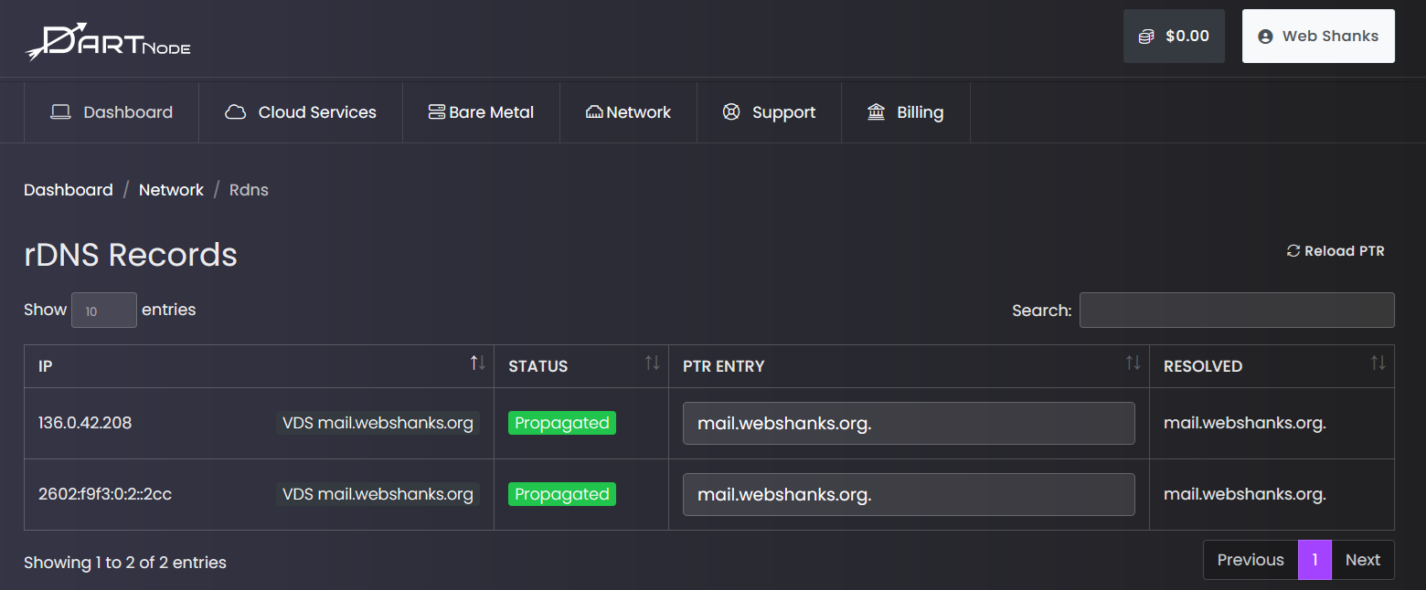Go to Network in the breadcrumb
Screen dimensions: 1426x590
[x=171, y=190]
